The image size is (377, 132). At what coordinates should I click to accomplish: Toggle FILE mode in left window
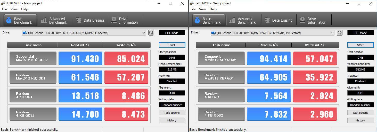tap(172, 33)
